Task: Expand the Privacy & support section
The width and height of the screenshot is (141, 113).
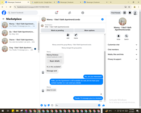Action: tap(122, 59)
